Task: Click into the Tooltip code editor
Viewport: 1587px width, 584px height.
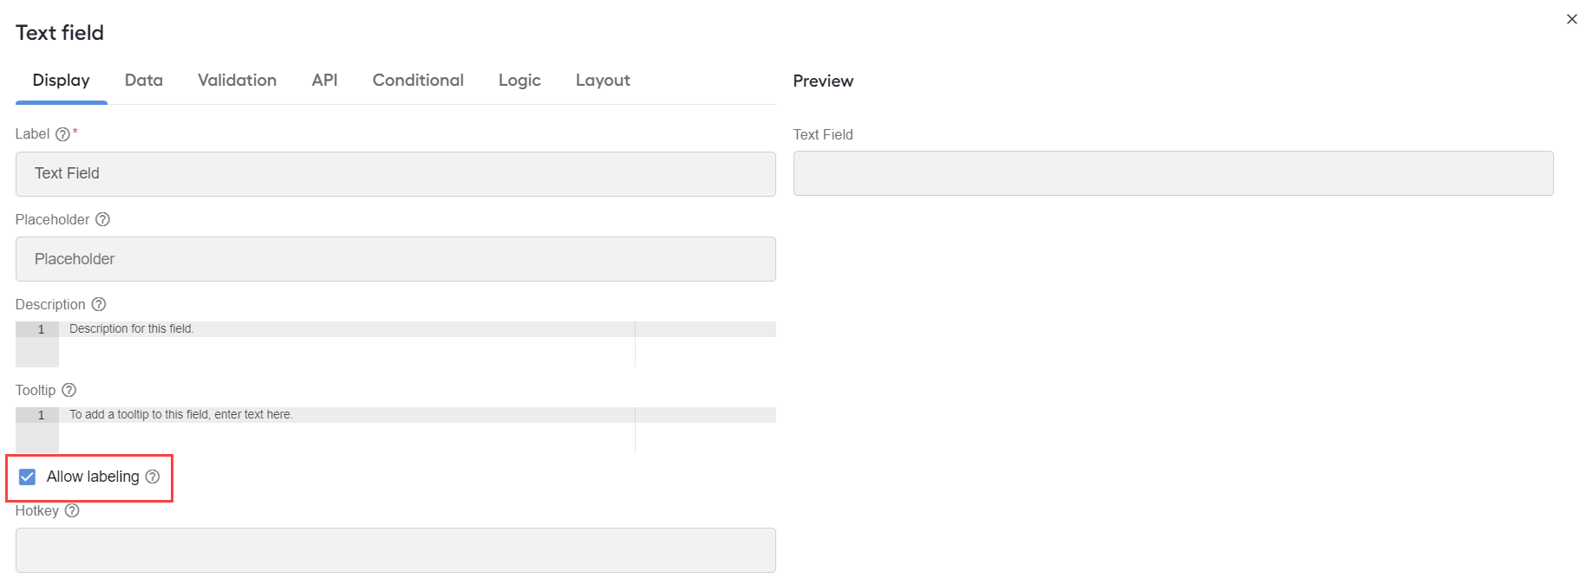Action: click(395, 430)
